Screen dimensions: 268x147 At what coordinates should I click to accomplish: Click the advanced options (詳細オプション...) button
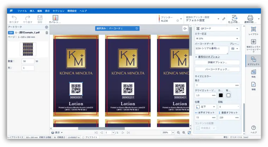click(217, 62)
